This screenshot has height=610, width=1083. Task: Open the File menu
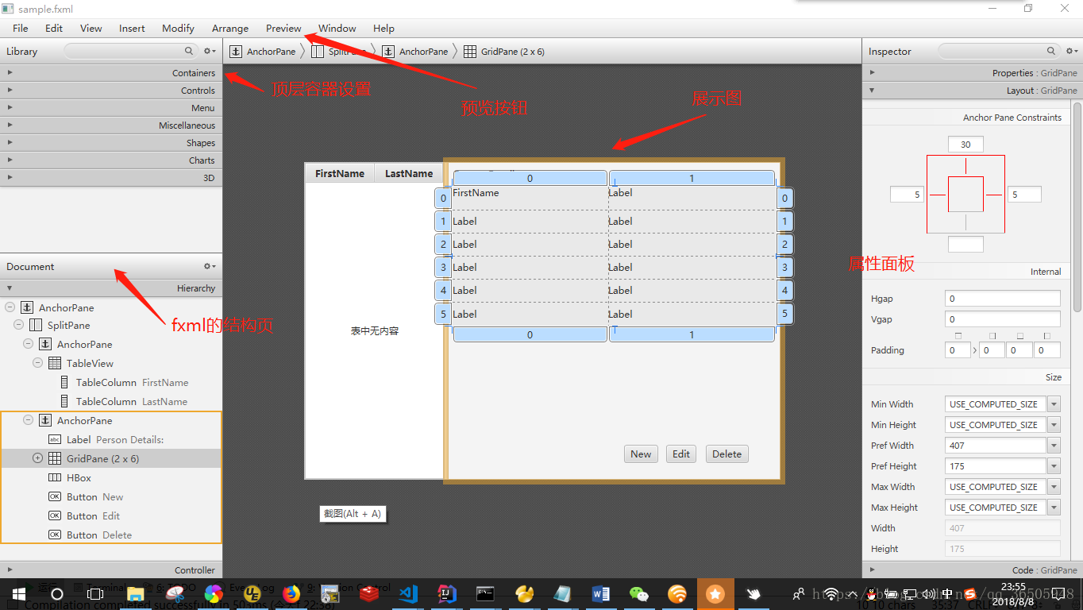pos(21,28)
